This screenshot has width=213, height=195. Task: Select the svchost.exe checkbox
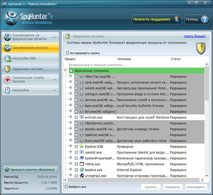click(76, 118)
